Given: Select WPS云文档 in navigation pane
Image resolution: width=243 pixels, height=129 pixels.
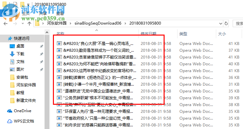Looking at the screenshot, I should pyautogui.click(x=24, y=121).
